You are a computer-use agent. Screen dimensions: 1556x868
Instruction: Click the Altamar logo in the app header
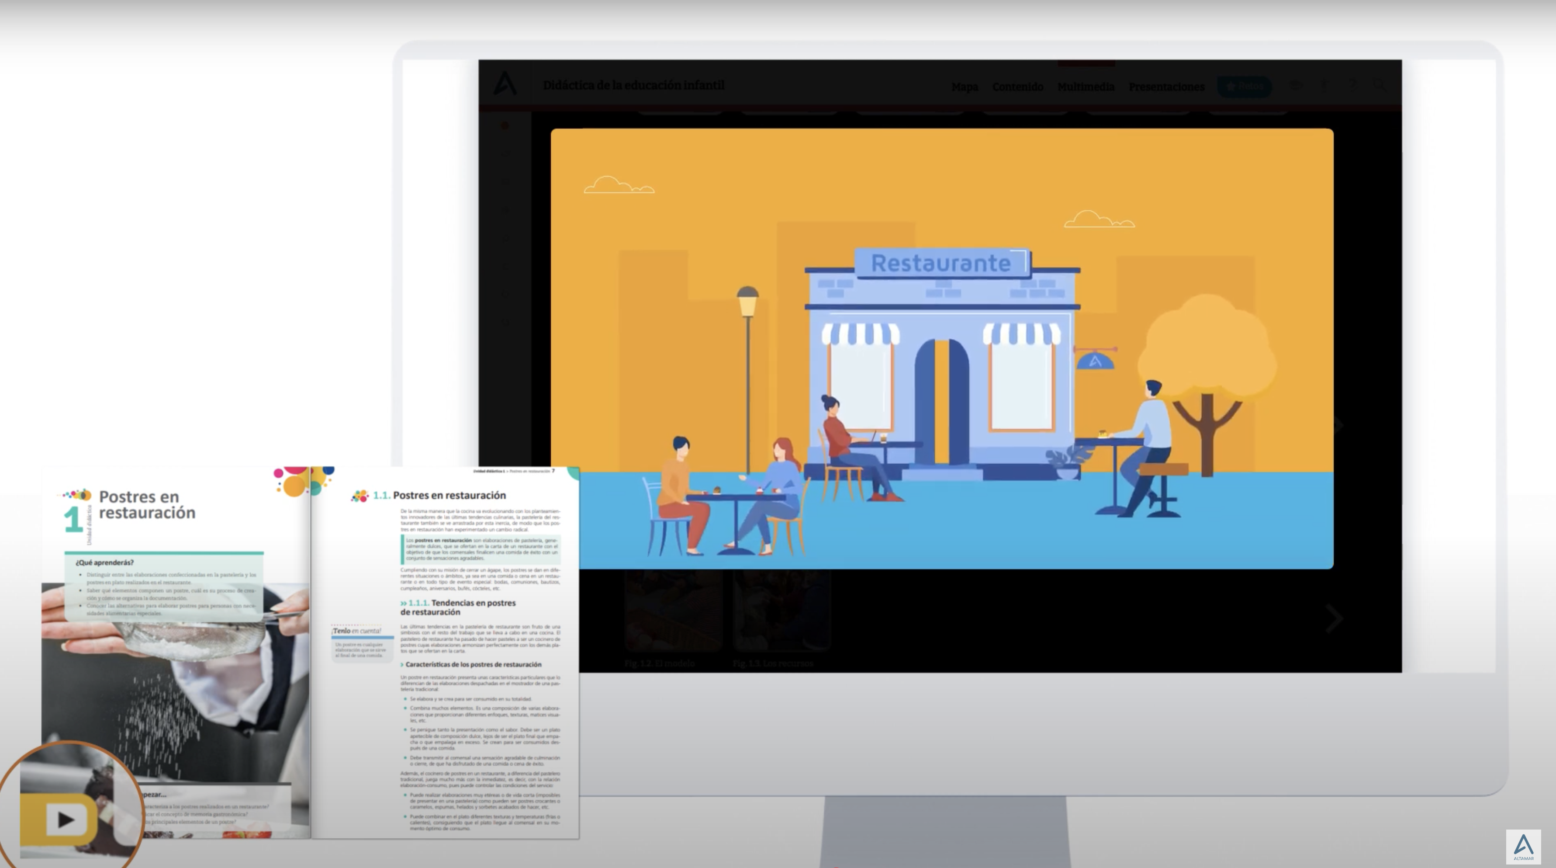[505, 84]
